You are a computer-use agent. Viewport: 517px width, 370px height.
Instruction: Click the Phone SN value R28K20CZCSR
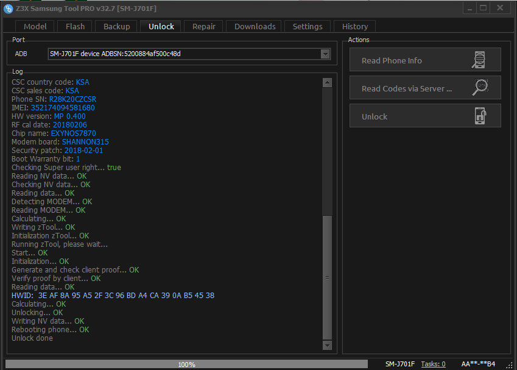point(72,99)
